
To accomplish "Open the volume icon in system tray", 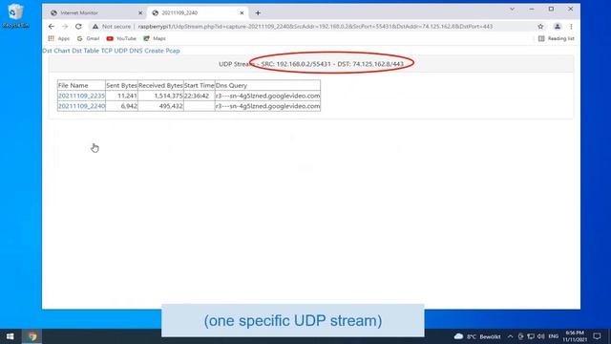I will pyautogui.click(x=541, y=336).
